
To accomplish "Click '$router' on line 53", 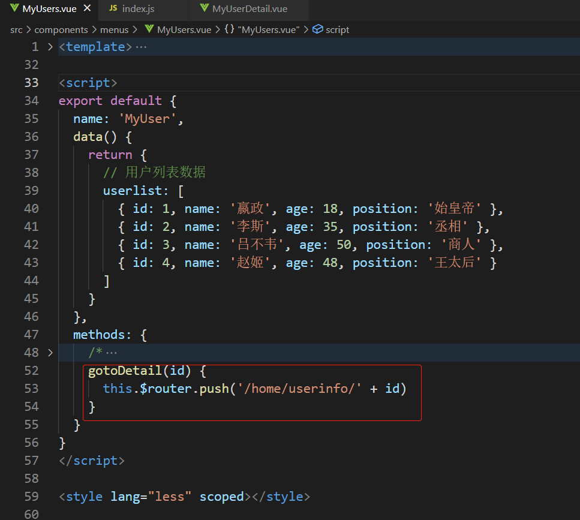I will (166, 389).
